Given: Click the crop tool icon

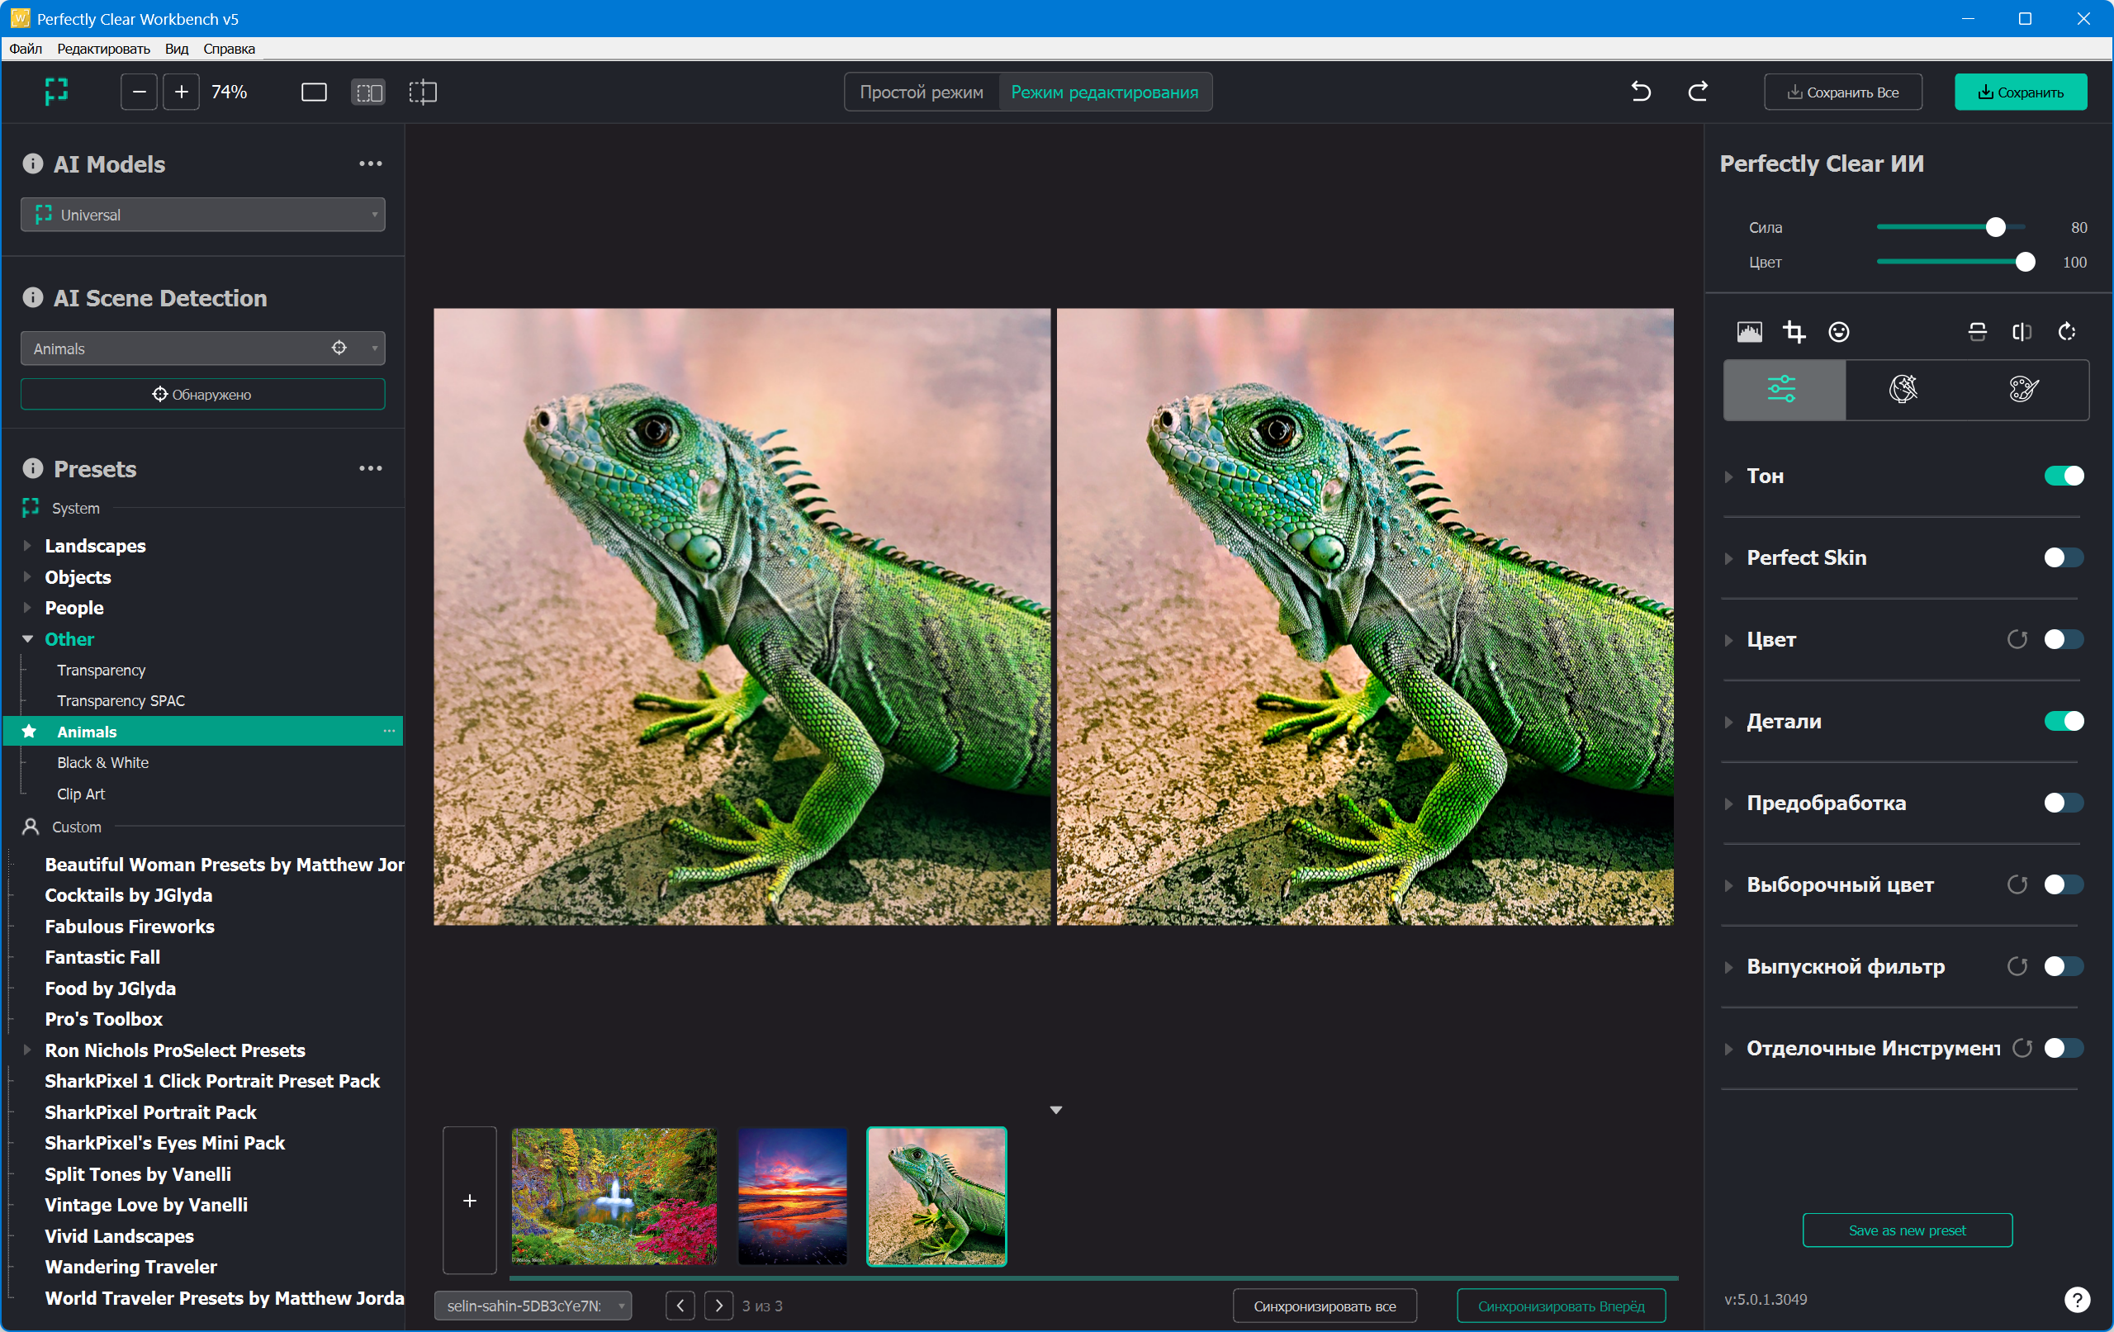Looking at the screenshot, I should pyautogui.click(x=1794, y=332).
